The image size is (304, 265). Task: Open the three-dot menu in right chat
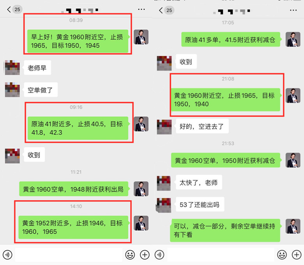293,10
